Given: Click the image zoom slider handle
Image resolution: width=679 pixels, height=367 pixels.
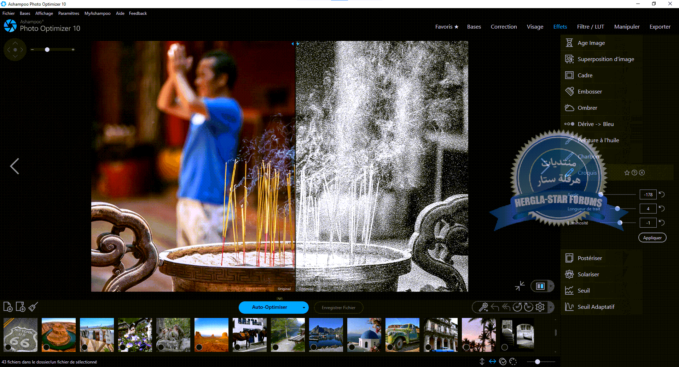Looking at the screenshot, I should click(x=47, y=50).
